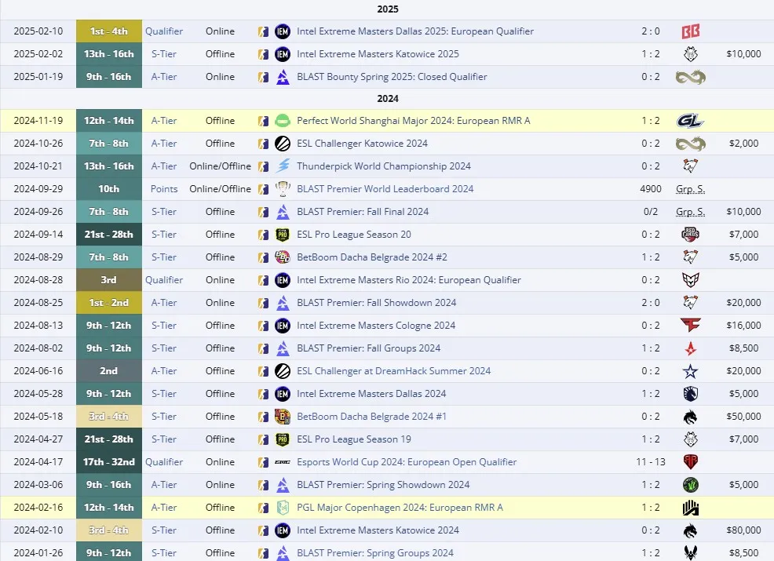Click the Team Spirit logo in BetBoom Dacha #1 row
Image resolution: width=774 pixels, height=561 pixels.
click(x=691, y=417)
